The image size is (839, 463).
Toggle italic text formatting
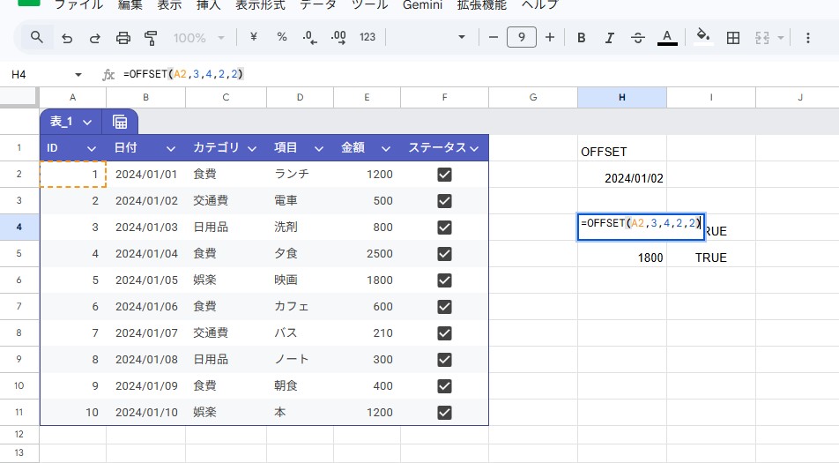(x=610, y=37)
